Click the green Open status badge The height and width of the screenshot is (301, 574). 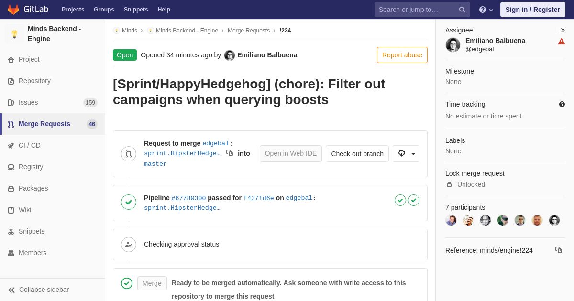[125, 55]
